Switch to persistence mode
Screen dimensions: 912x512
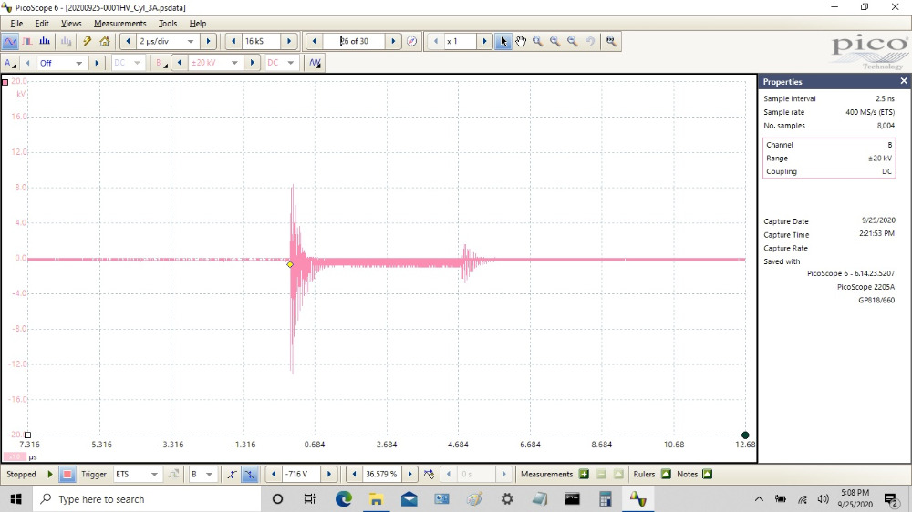pyautogui.click(x=28, y=41)
